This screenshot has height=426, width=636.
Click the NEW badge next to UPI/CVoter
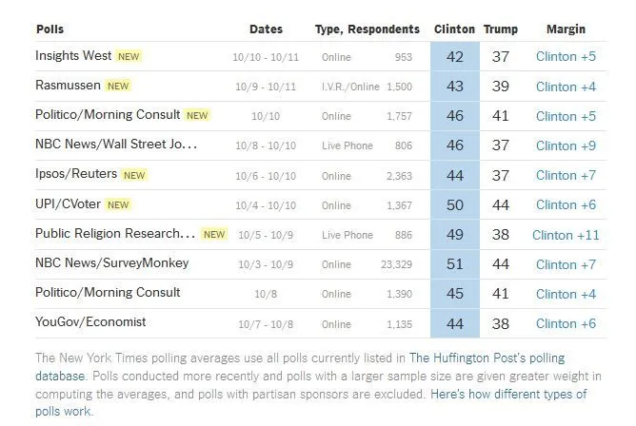tap(118, 204)
